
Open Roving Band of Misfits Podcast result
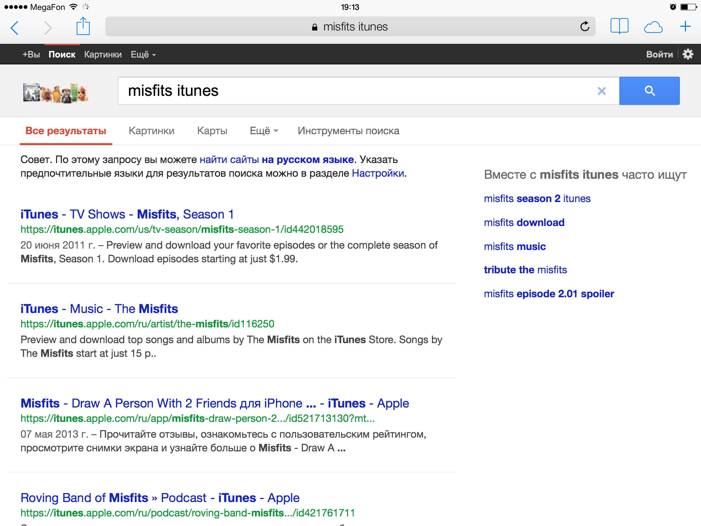[160, 498]
